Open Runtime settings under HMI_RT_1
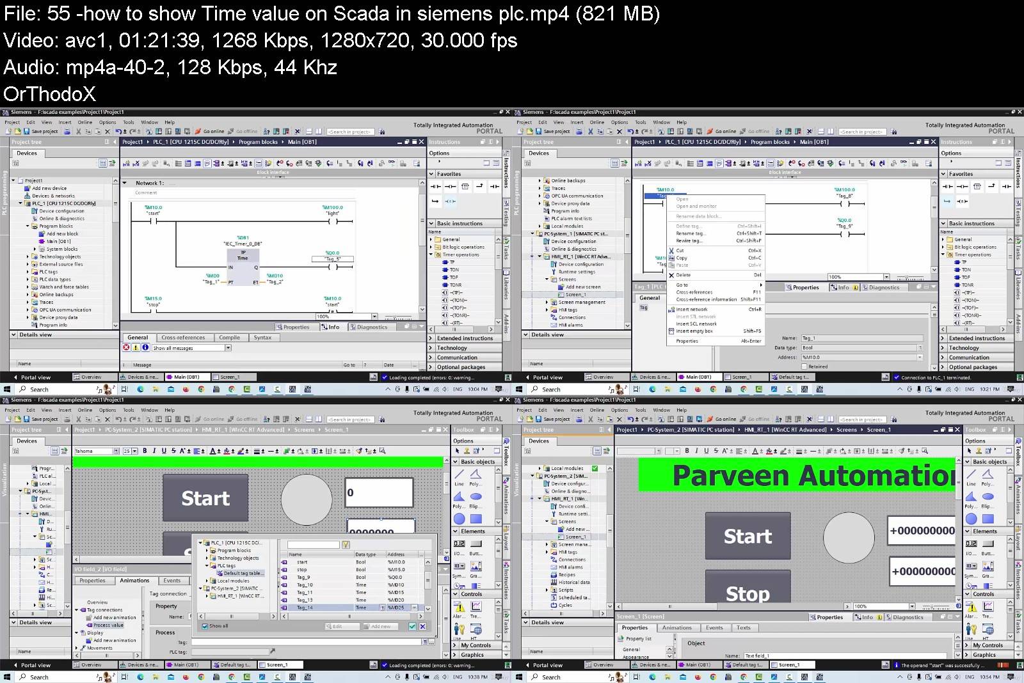 coord(573,272)
